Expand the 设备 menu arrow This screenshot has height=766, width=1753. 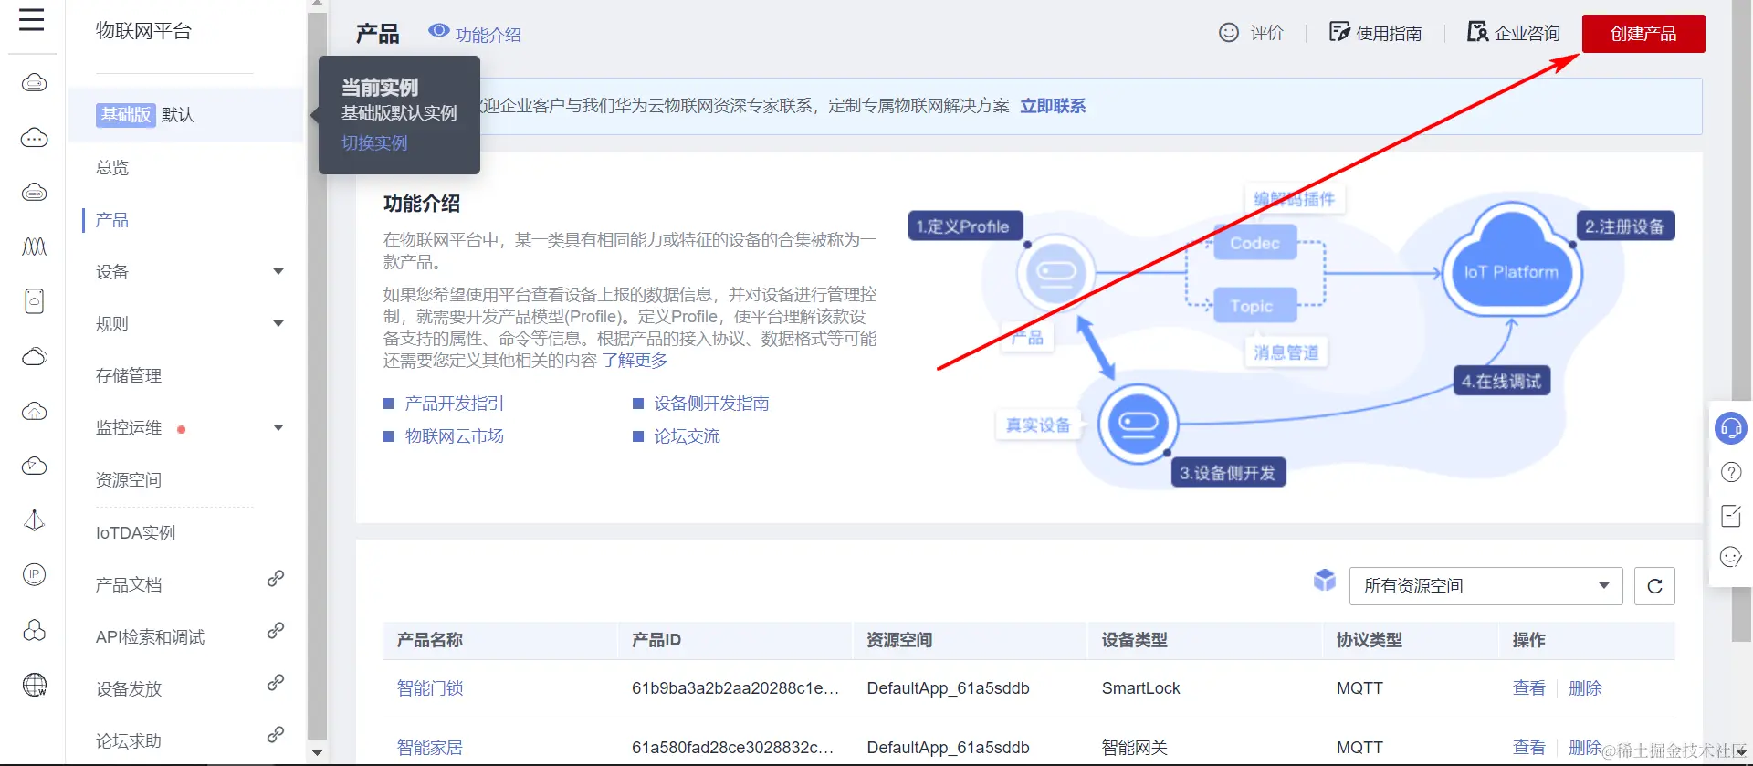click(x=278, y=271)
